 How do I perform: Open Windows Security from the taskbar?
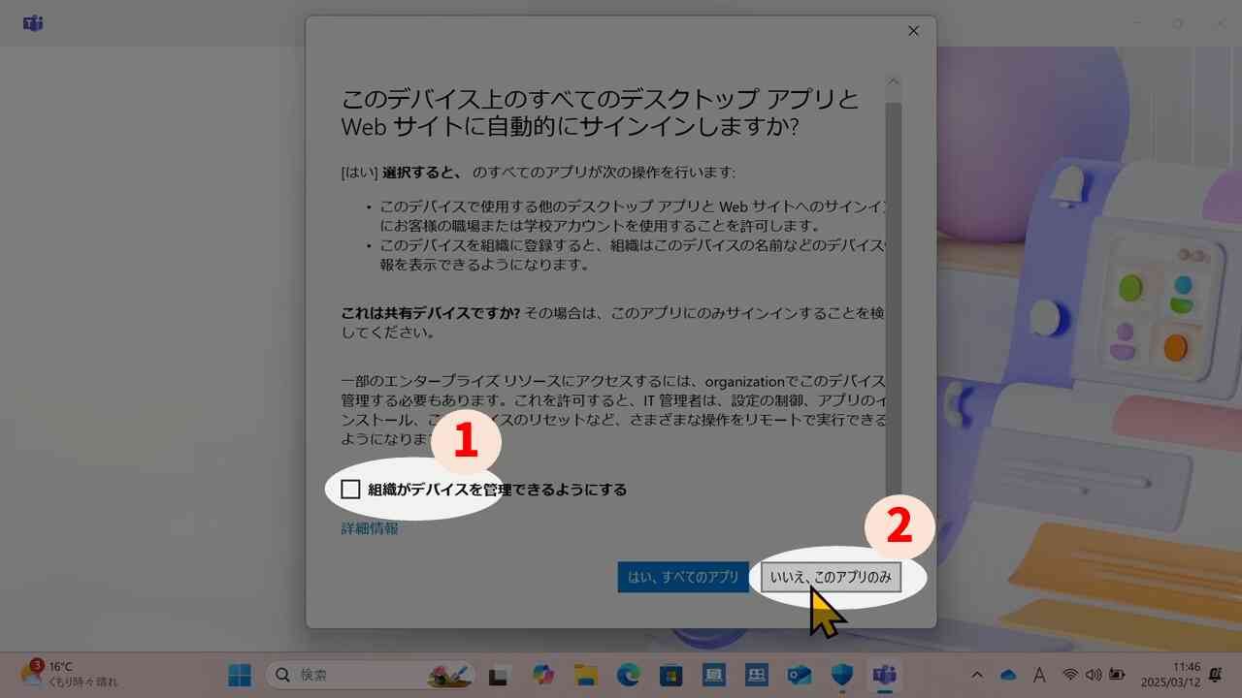pyautogui.click(x=840, y=675)
